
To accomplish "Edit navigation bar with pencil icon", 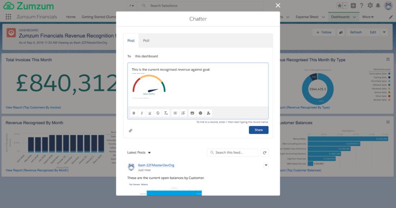I will coord(391,17).
